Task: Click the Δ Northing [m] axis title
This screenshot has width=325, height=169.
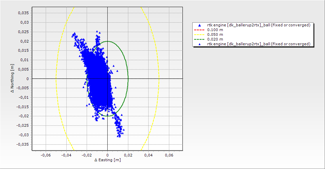Action: pyautogui.click(x=13, y=78)
